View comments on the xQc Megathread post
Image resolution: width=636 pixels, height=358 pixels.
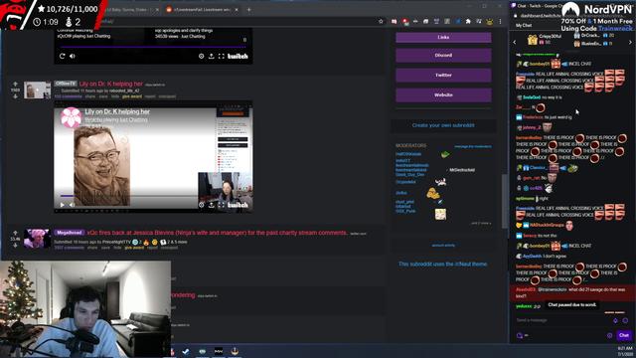69,248
